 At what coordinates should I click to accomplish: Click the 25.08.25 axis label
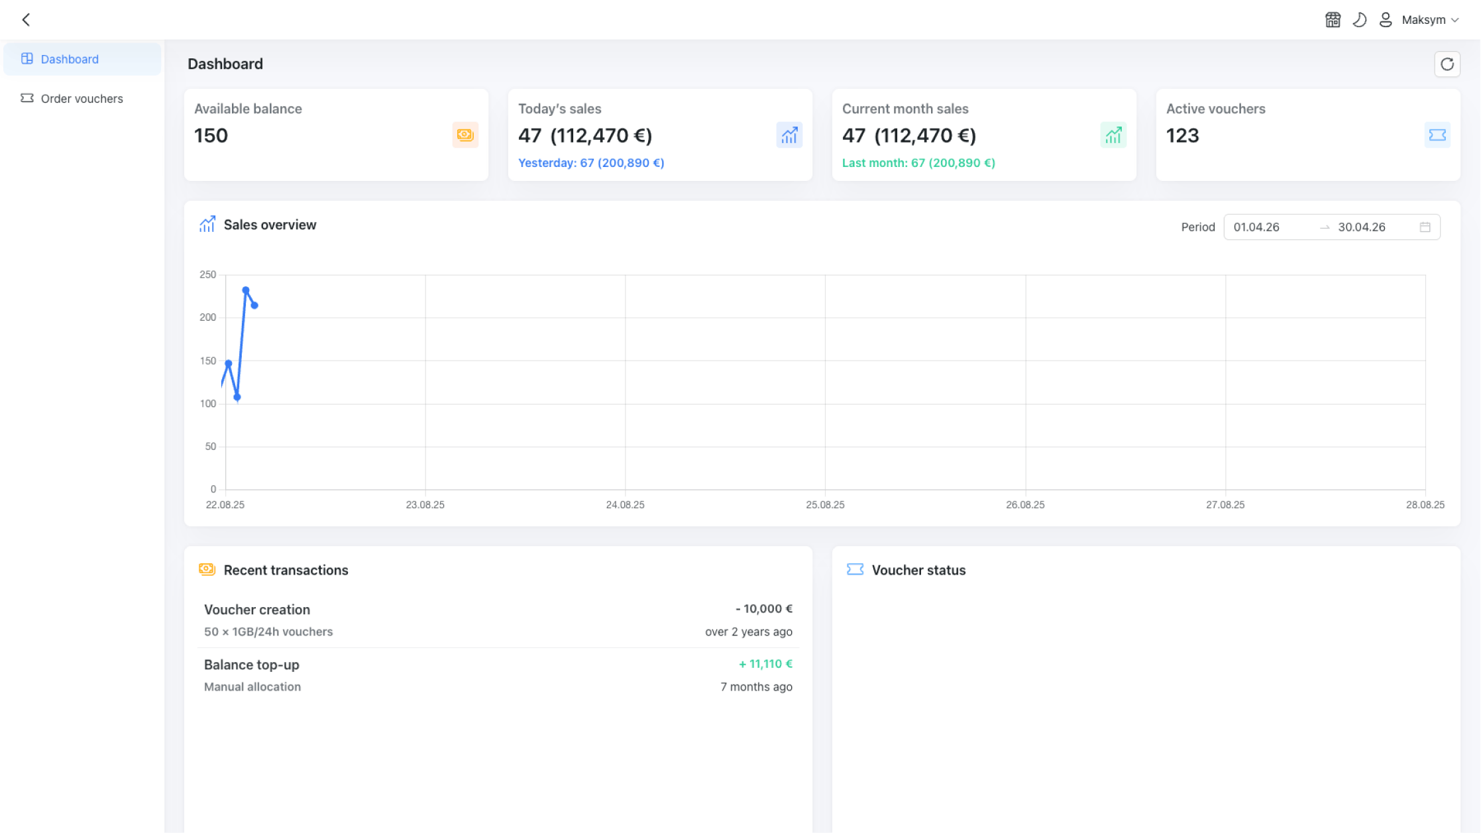point(825,505)
